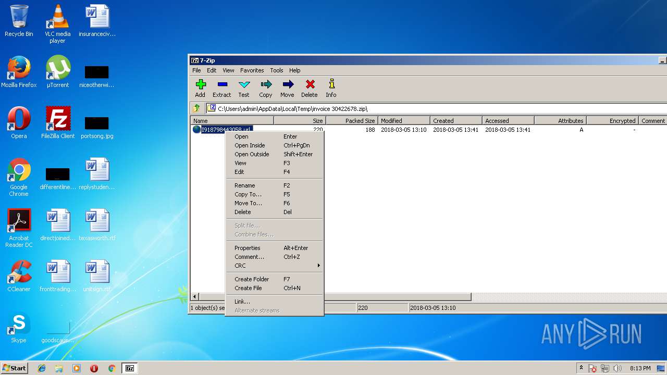Choose Edit in the context menu
The width and height of the screenshot is (667, 375).
275,172
